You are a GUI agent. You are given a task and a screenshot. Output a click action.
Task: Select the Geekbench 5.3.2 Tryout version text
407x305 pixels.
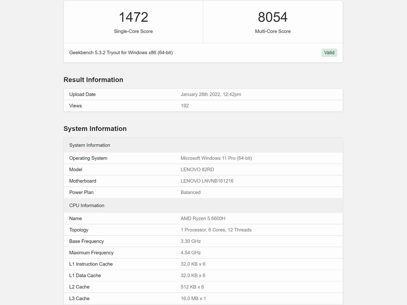point(121,53)
